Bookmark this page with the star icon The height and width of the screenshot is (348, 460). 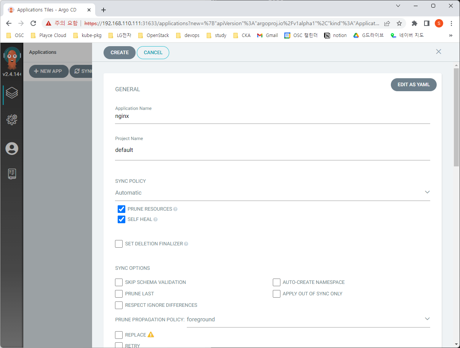399,23
